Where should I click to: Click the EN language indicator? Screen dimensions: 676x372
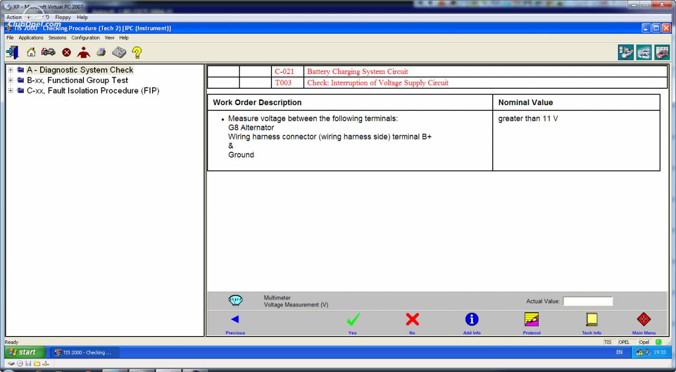[x=619, y=352]
